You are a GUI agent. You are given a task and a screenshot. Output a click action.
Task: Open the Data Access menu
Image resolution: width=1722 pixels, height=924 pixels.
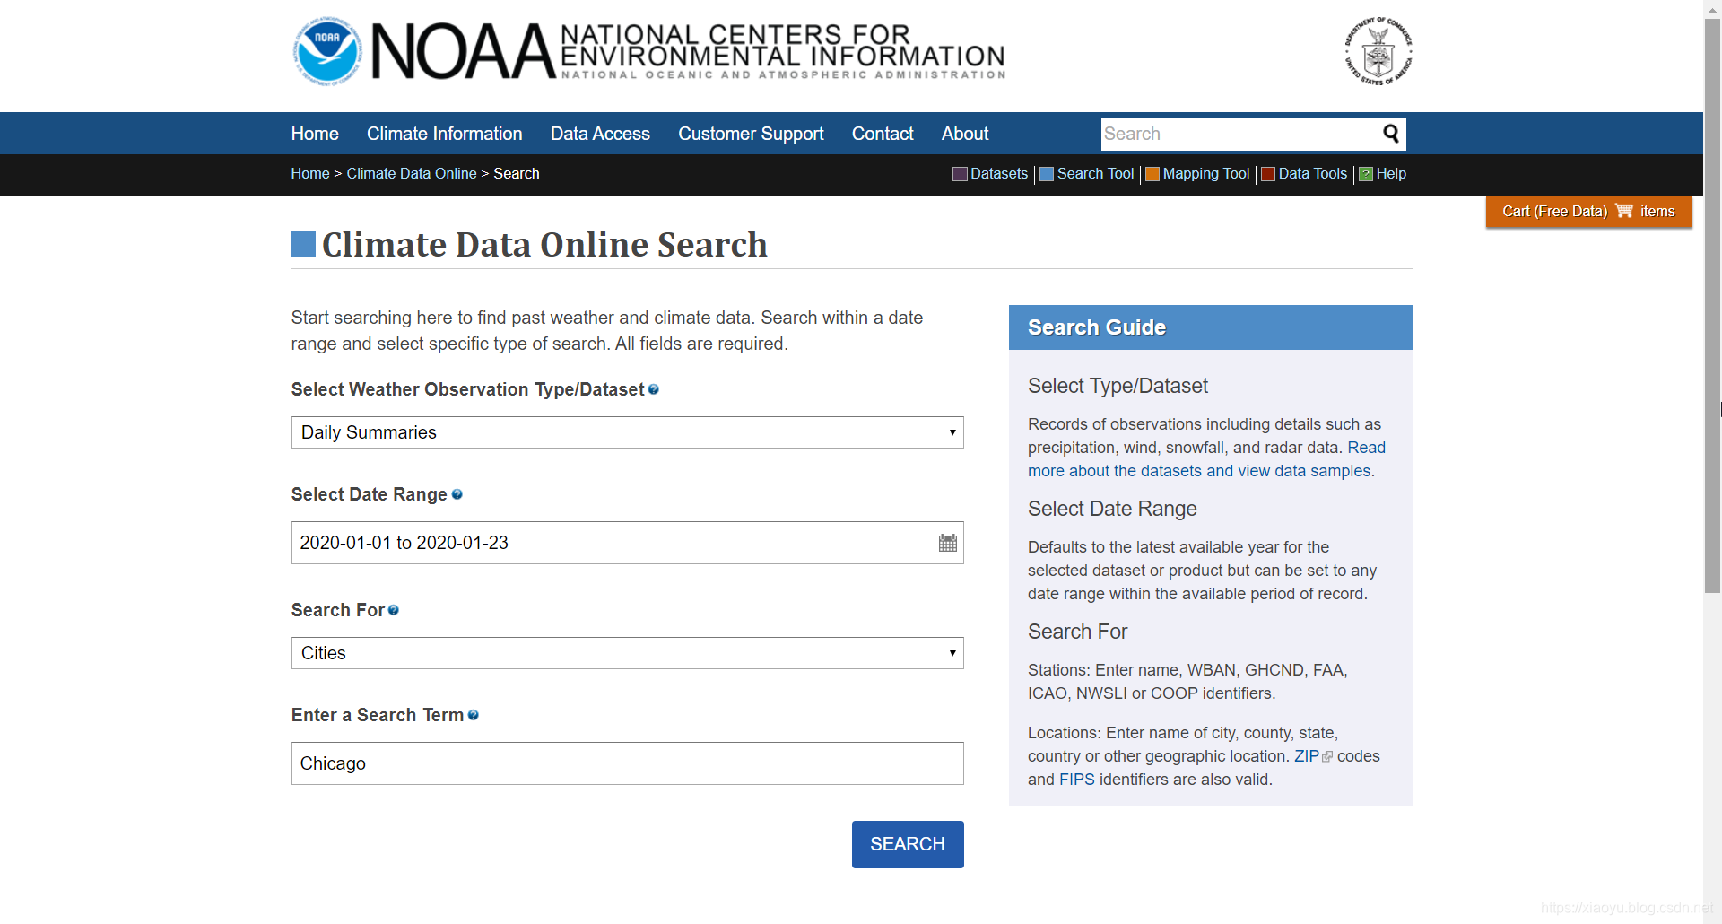(600, 134)
